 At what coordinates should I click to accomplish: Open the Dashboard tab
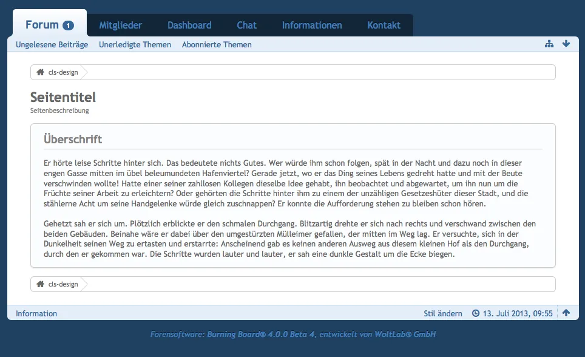[189, 25]
